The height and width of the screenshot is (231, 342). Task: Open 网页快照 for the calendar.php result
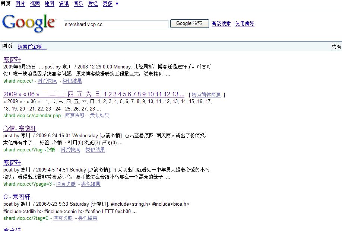[x=75, y=116]
